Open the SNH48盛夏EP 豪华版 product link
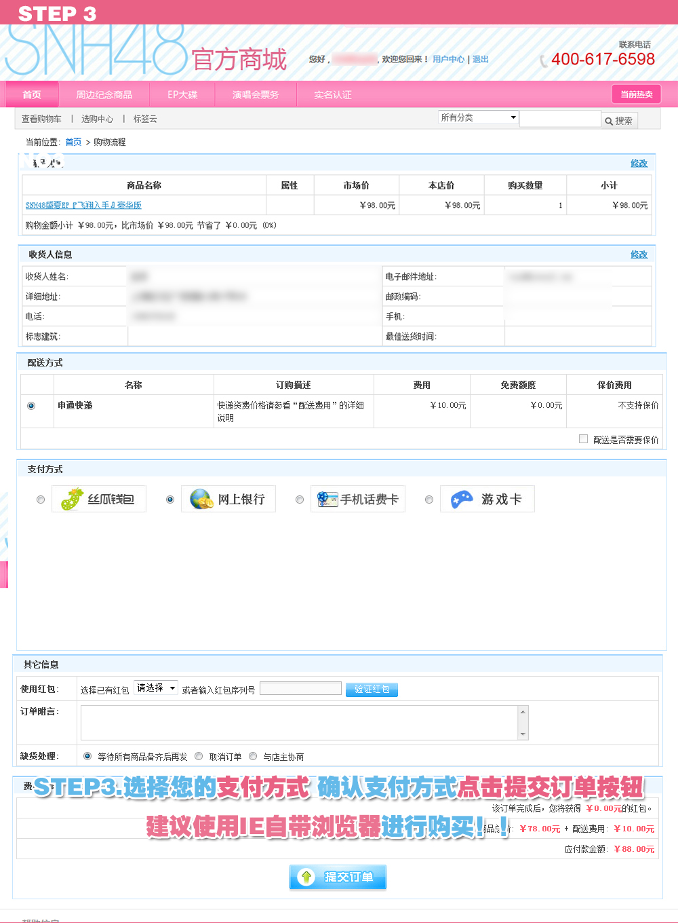The height and width of the screenshot is (923, 678). (83, 205)
